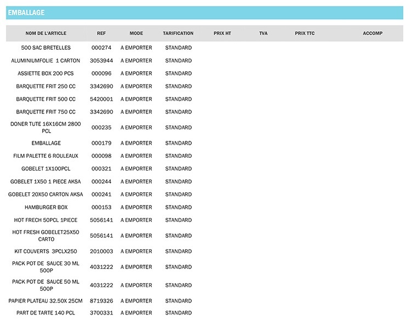Select the HAMBURGER BOX article

click(46, 207)
